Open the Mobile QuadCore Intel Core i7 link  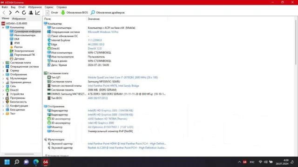(123, 77)
